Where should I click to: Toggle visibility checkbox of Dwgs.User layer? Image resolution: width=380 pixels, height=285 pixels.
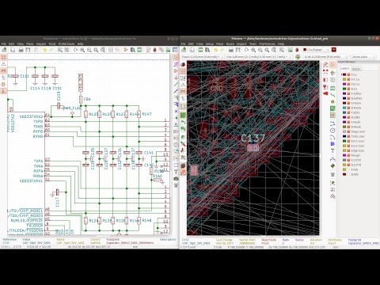click(x=348, y=131)
